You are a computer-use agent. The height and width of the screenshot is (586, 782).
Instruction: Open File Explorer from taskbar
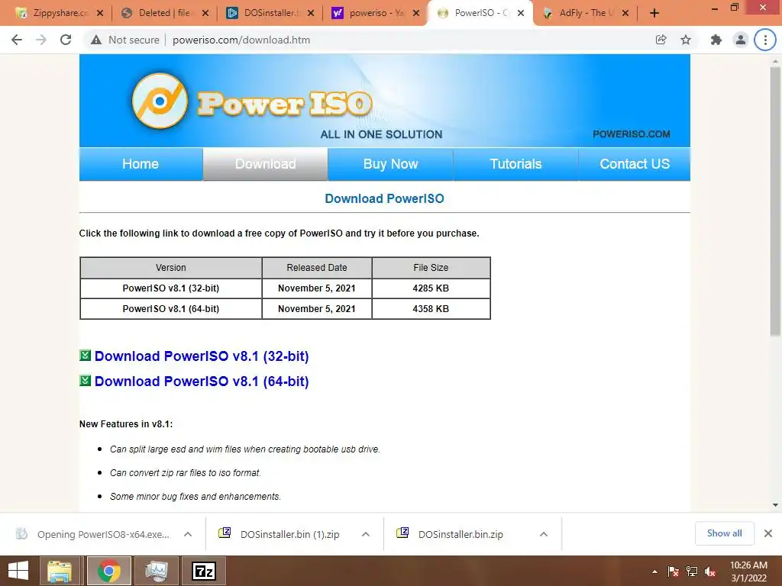pyautogui.click(x=60, y=571)
